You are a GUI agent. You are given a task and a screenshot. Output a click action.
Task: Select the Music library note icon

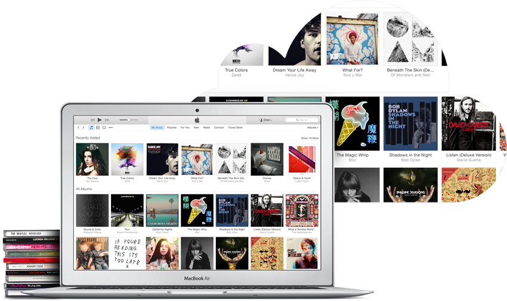click(91, 128)
